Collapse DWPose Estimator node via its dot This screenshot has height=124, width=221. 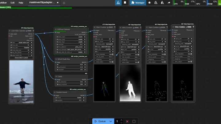tap(56, 29)
